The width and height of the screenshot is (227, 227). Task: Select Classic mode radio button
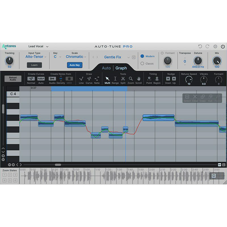(142, 63)
